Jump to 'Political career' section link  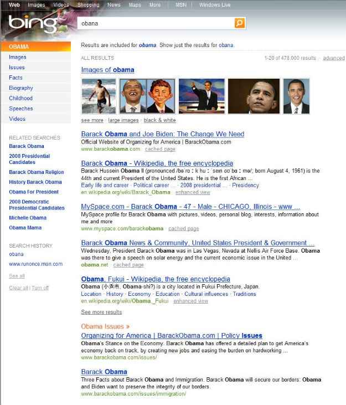151,185
